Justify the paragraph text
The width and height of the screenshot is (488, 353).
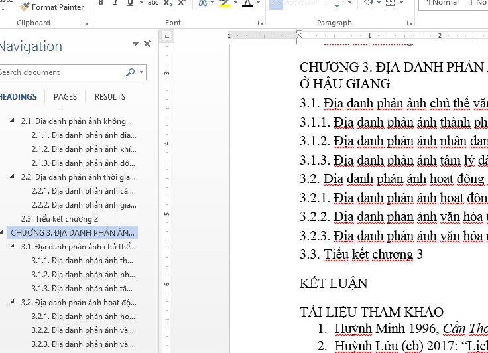tap(320, 3)
